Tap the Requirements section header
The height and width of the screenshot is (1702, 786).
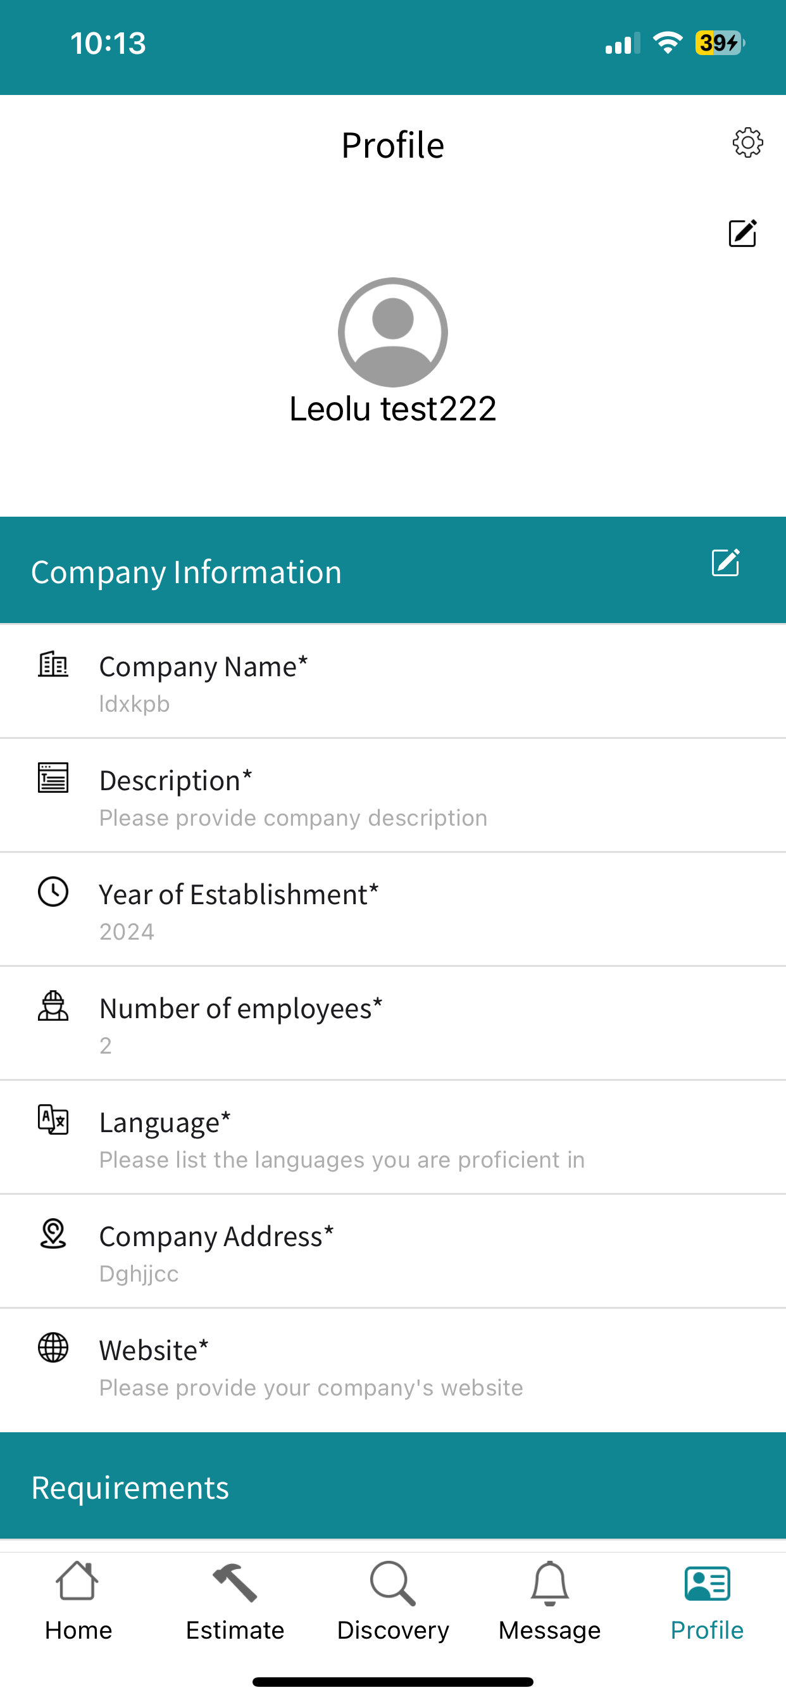tap(393, 1486)
